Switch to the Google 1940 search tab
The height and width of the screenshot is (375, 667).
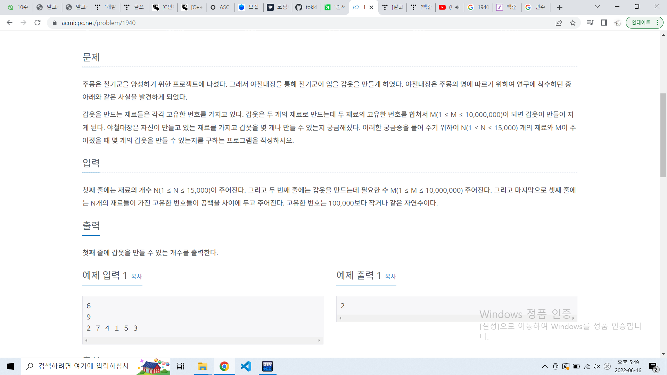pyautogui.click(x=479, y=7)
